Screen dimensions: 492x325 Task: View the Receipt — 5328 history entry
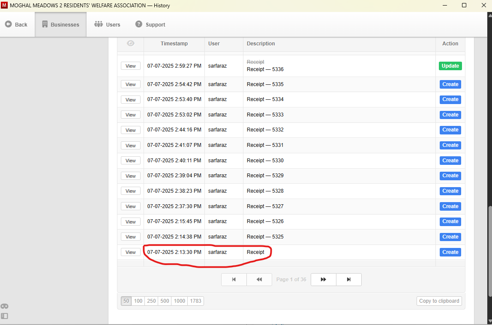[x=131, y=191]
